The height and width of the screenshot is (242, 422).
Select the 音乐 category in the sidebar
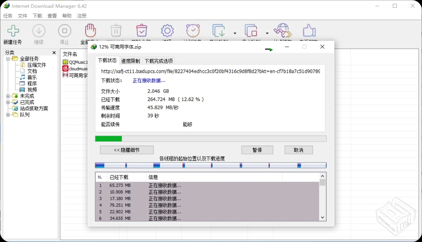click(32, 77)
